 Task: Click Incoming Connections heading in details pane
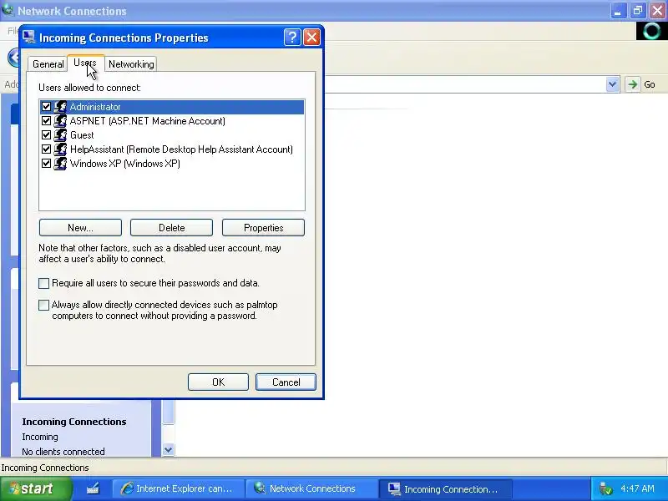74,422
